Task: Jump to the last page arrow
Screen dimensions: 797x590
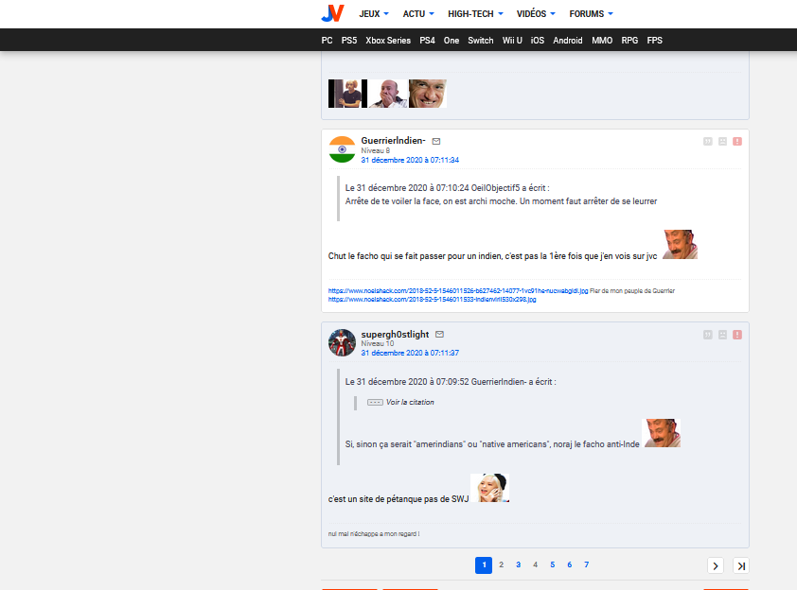Action: (x=740, y=565)
